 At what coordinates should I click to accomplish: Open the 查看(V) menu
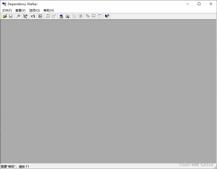coord(20,10)
